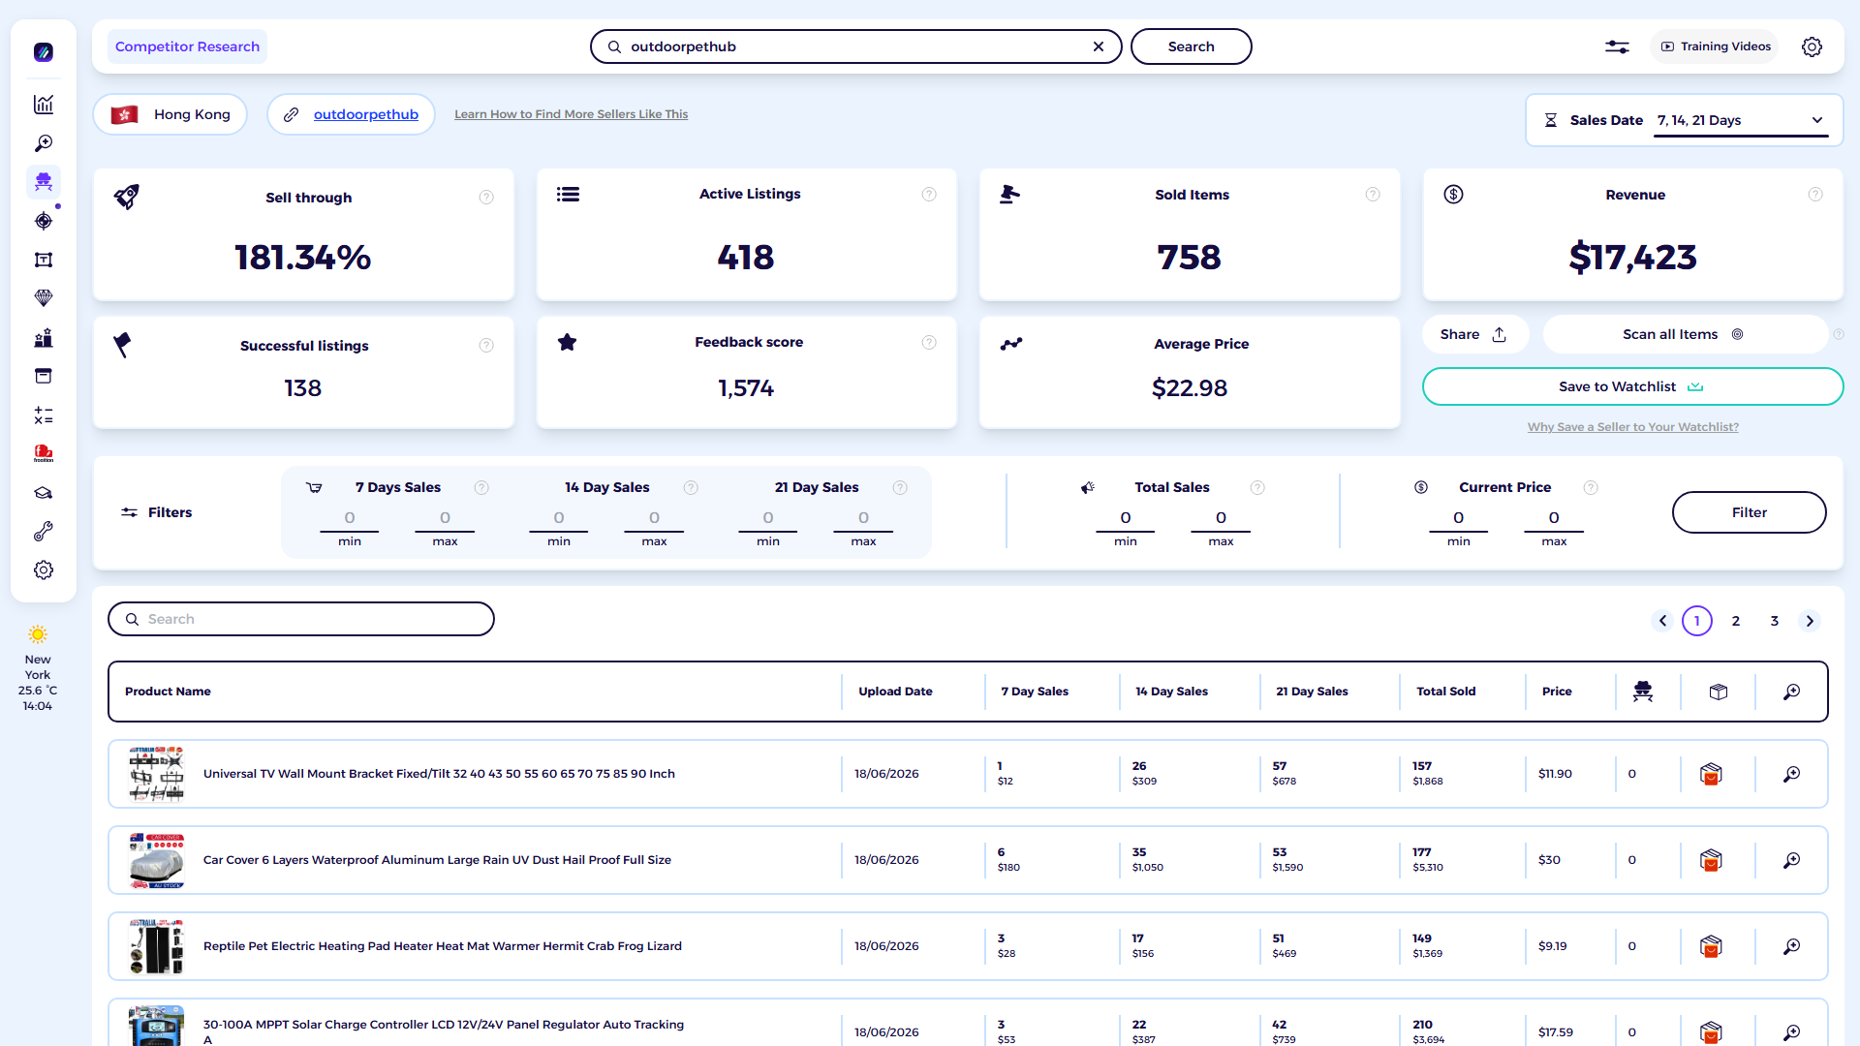This screenshot has width=1860, height=1046.
Task: Click Sold Items help icon
Action: point(1373,195)
